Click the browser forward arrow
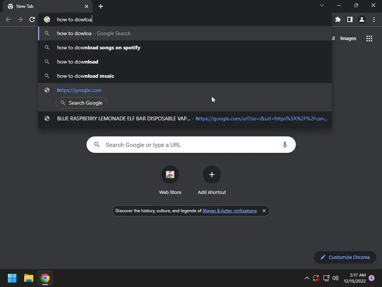 [x=20, y=19]
